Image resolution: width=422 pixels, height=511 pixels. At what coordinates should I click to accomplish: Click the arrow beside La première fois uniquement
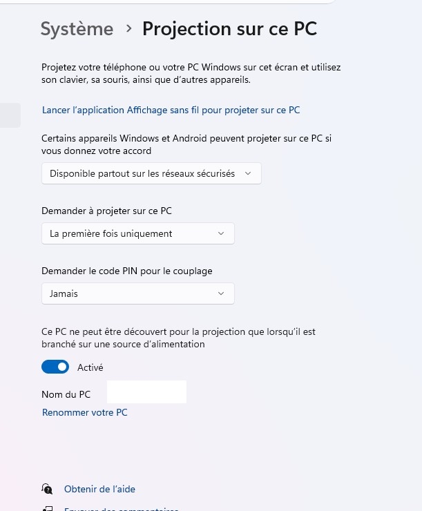[x=221, y=233]
